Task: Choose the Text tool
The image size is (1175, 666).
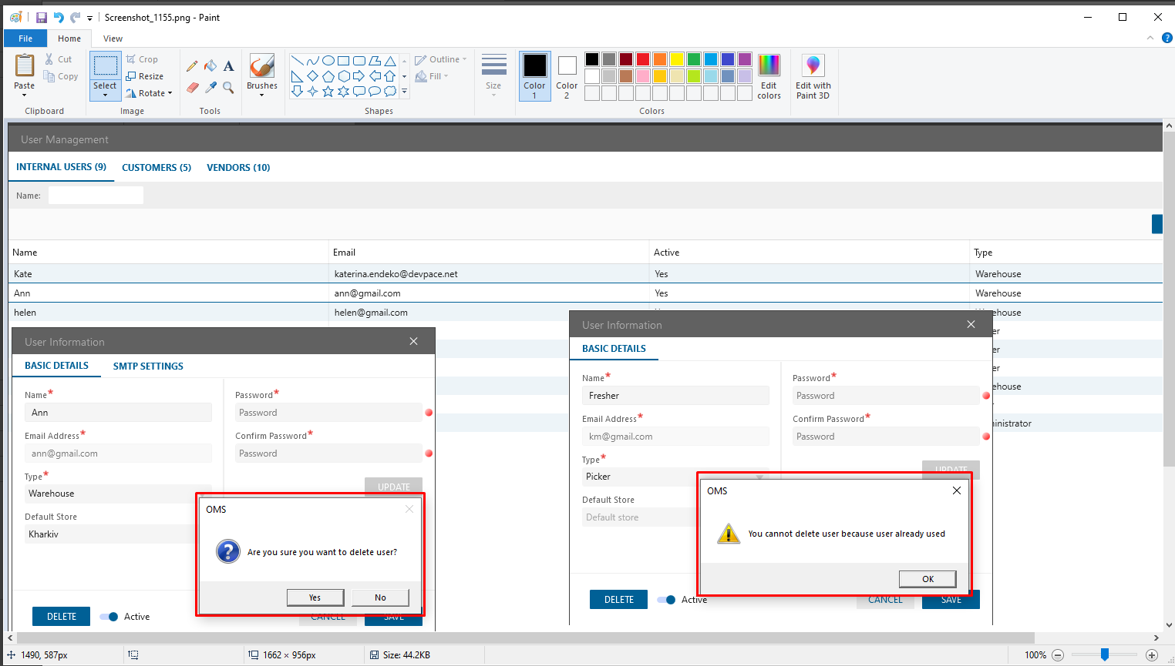Action: click(x=228, y=66)
